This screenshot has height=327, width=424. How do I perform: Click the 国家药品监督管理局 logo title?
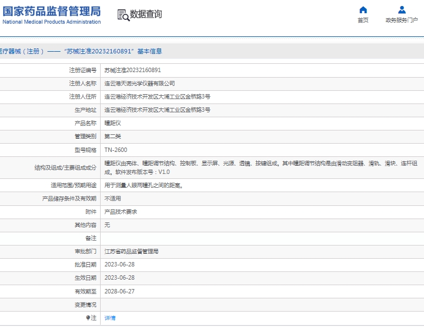click(x=52, y=12)
